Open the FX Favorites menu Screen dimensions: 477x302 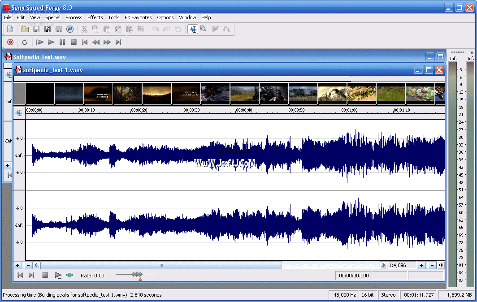coord(138,17)
